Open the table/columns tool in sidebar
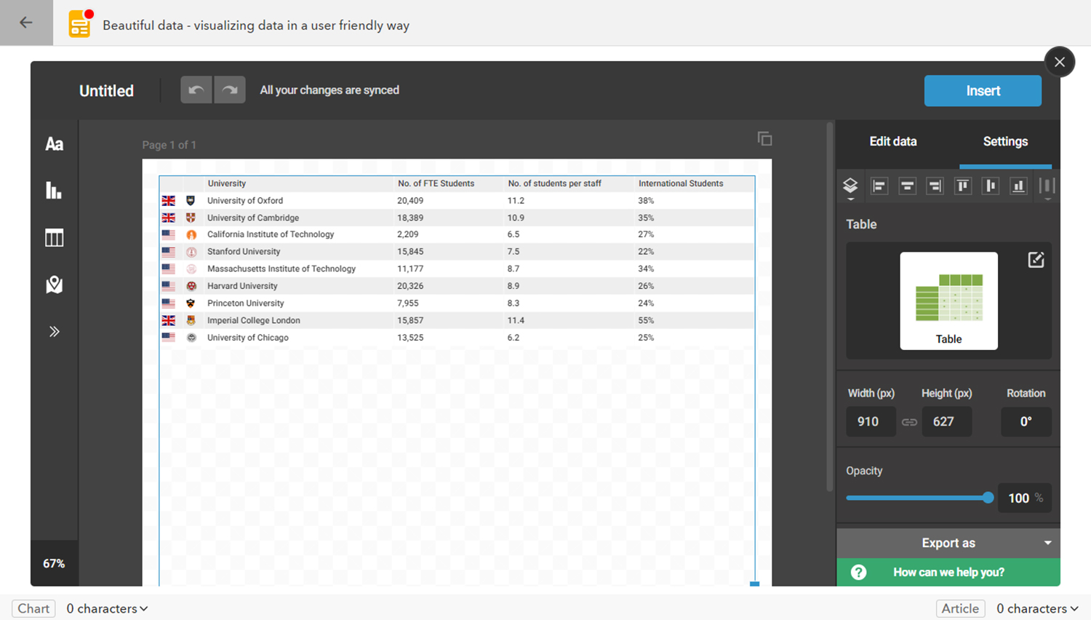Screen dimensions: 1091x620 [x=54, y=238]
